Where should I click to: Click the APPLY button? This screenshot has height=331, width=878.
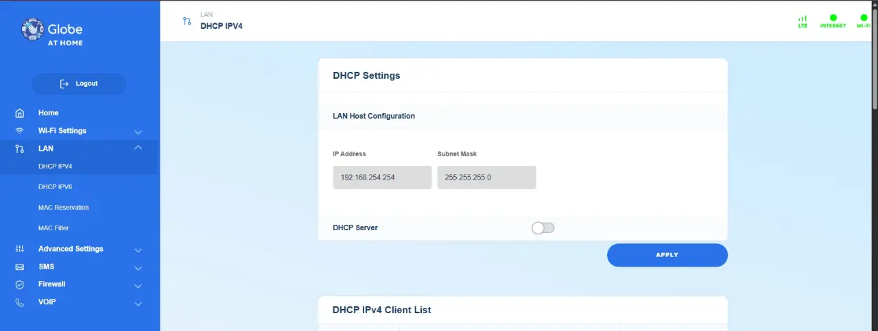click(667, 255)
